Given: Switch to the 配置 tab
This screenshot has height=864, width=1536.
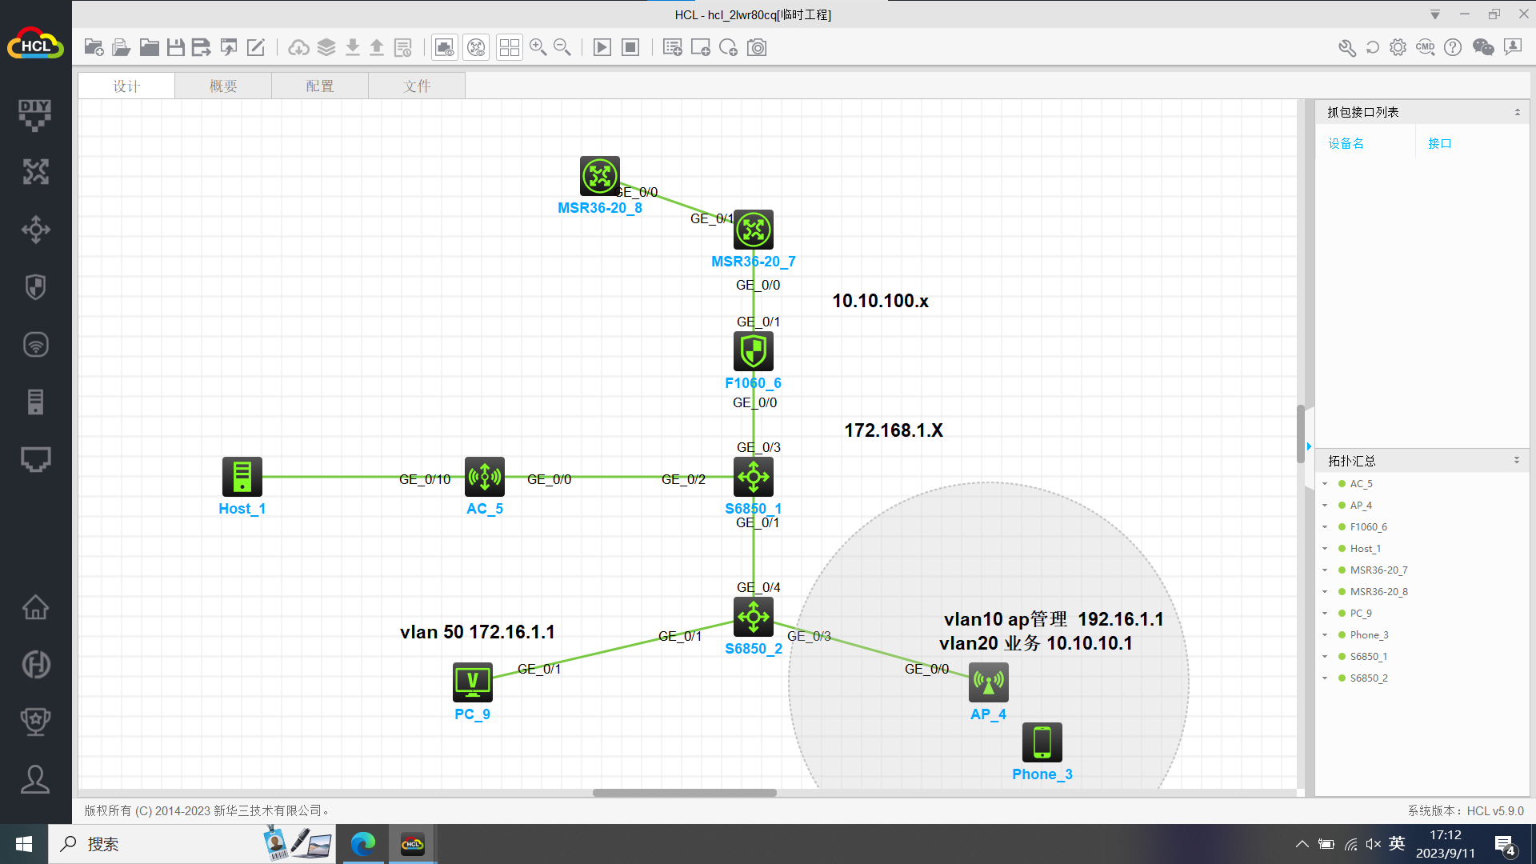Looking at the screenshot, I should coord(320,86).
